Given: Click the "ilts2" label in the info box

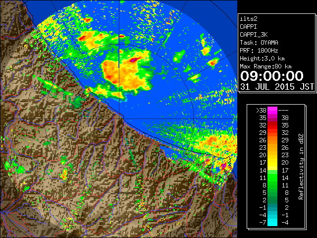Looking at the screenshot, I should [249, 19].
